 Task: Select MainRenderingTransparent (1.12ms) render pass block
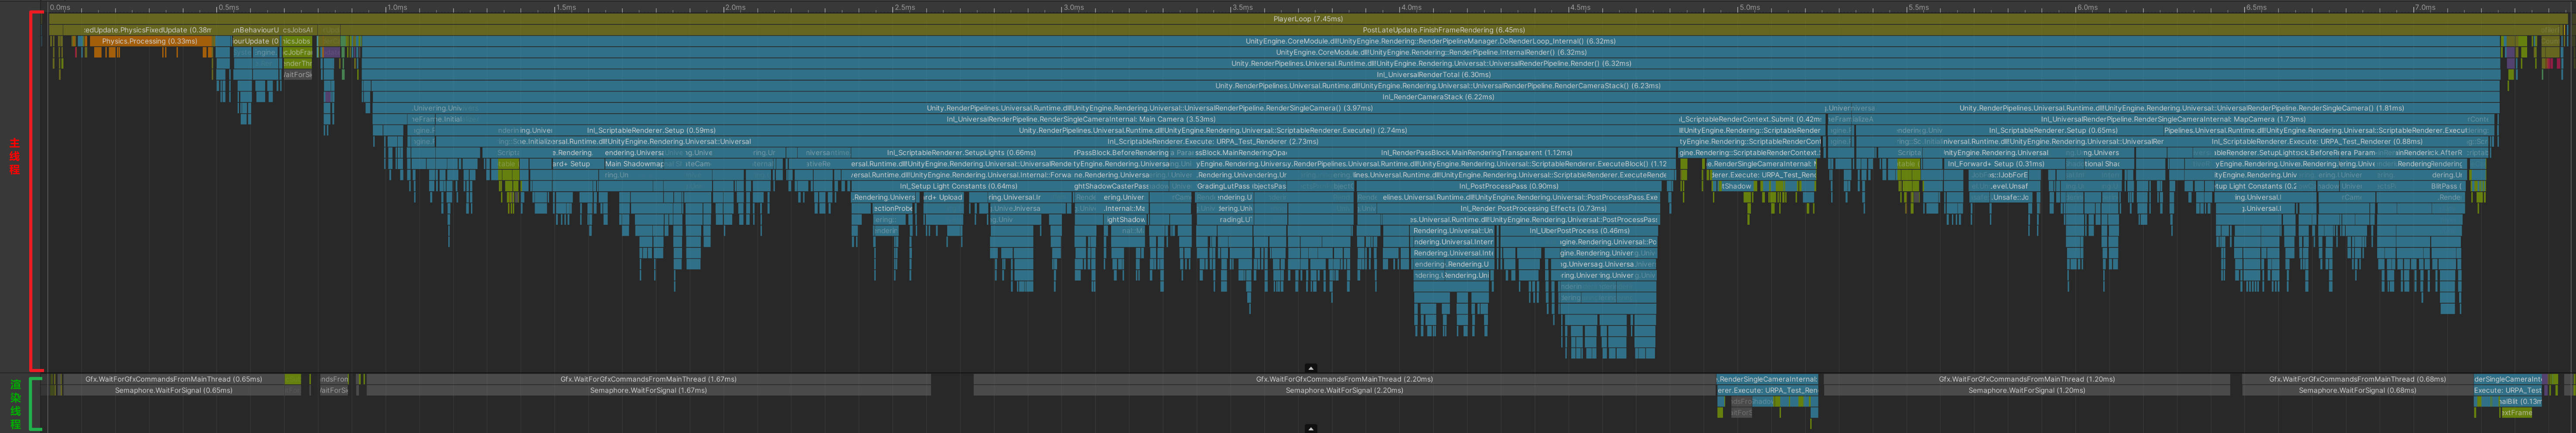[x=1476, y=152]
